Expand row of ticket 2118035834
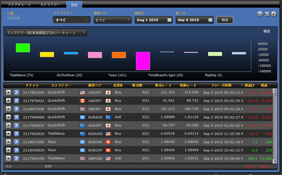The height and width of the screenshot is (175, 282). tap(8, 150)
